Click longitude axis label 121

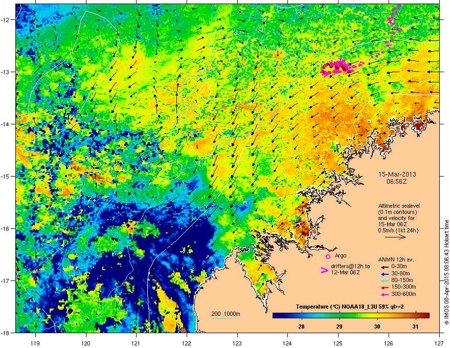tap(136, 343)
